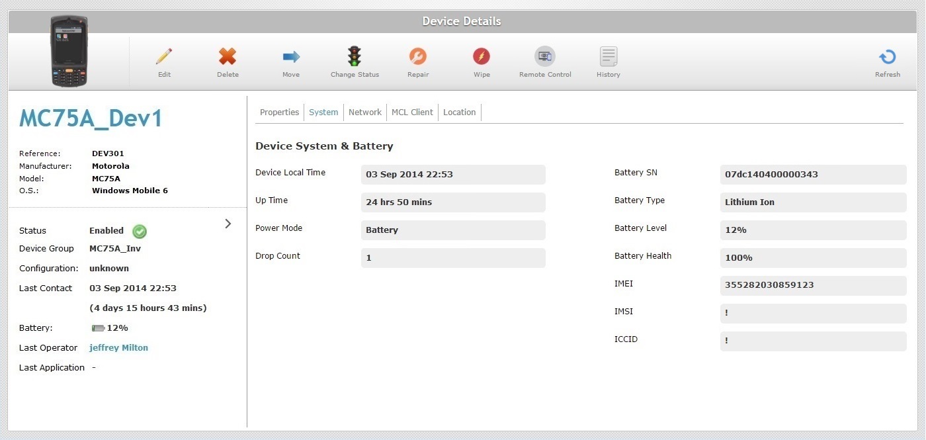Image resolution: width=926 pixels, height=440 pixels.
Task: Select the MCL Client tab
Action: [412, 112]
